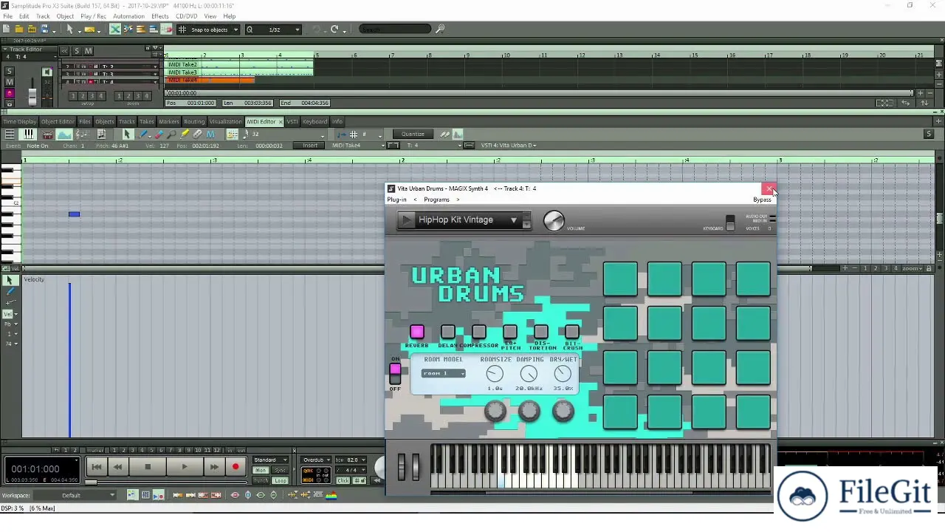This screenshot has height=532, width=945.
Task: Open the drum editor view icon
Action: pos(47,134)
